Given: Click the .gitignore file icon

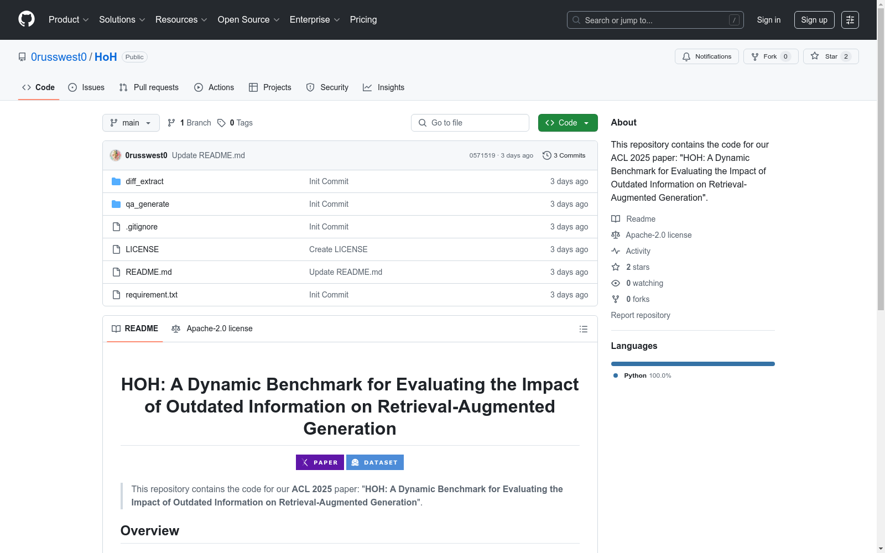Looking at the screenshot, I should [x=116, y=227].
